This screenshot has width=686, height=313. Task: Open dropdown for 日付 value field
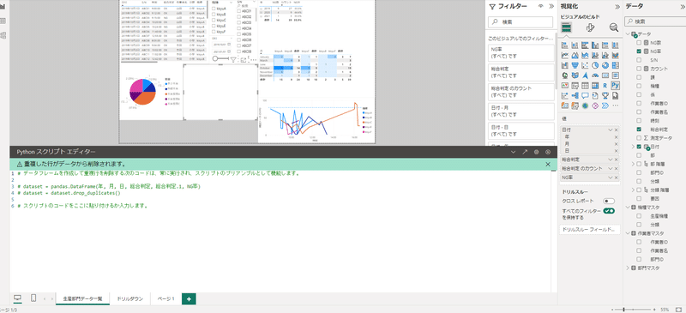coord(611,130)
